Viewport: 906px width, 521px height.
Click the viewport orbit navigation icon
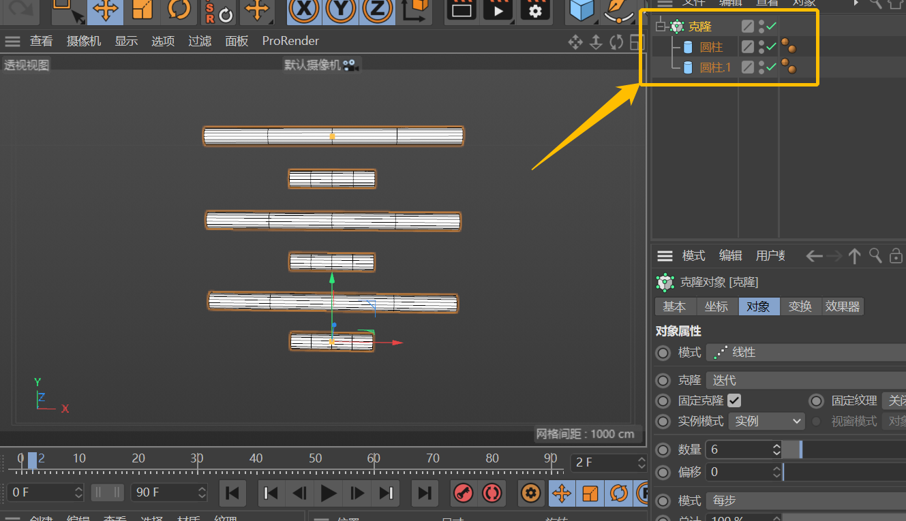pos(616,42)
